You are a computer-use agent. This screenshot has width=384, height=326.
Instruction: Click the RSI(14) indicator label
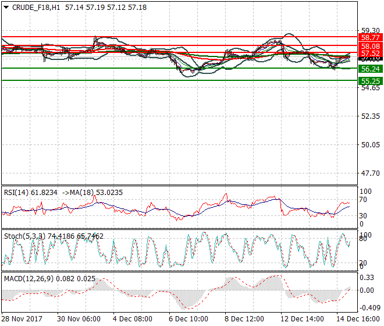(x=17, y=192)
